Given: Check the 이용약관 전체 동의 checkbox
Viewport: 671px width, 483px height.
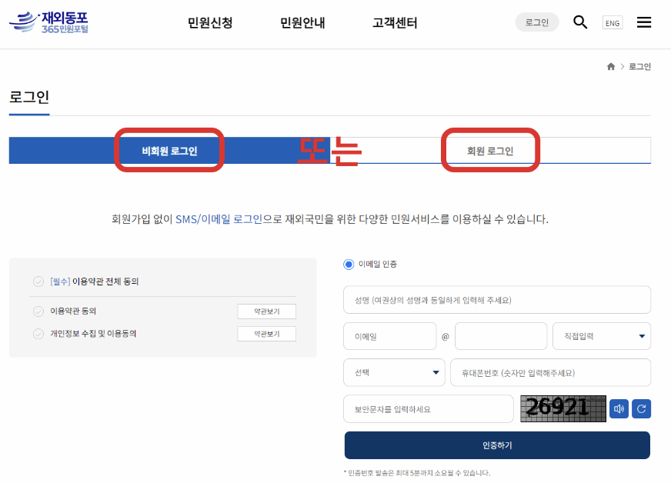Looking at the screenshot, I should coord(38,281).
